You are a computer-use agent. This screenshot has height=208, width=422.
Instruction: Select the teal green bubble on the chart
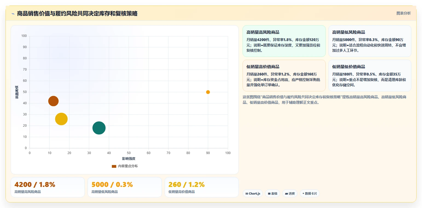99,128
